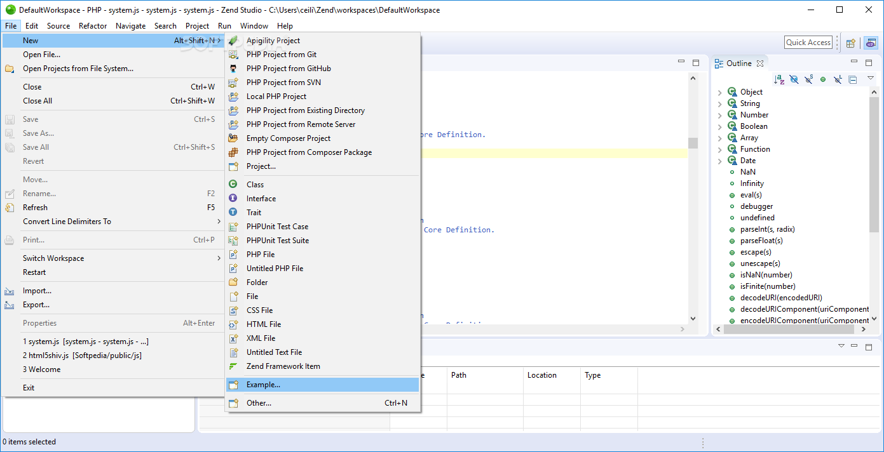Click the PHPUnit Test Suite icon
The image size is (884, 452).
point(233,241)
